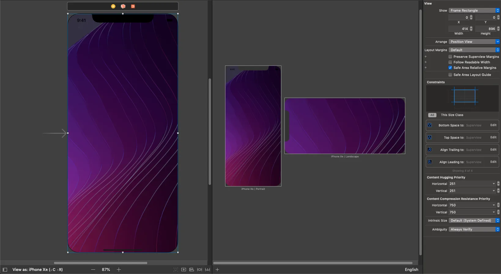Click the Update Frames icon
This screenshot has width=501, height=274.
pos(176,270)
